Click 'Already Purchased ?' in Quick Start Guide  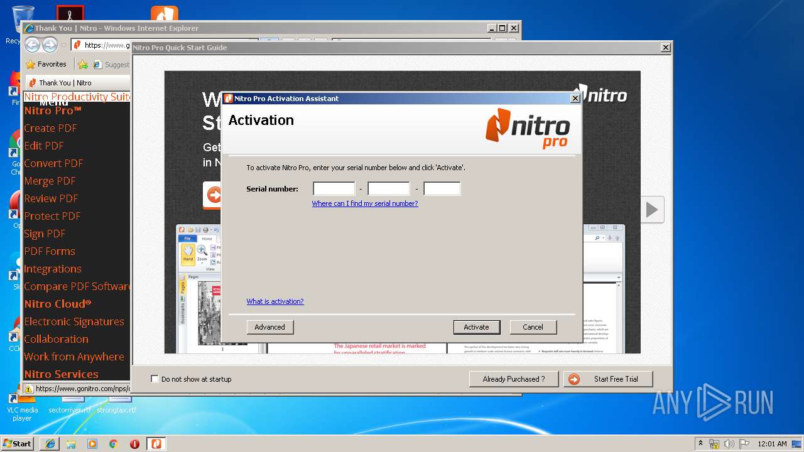tap(513, 379)
